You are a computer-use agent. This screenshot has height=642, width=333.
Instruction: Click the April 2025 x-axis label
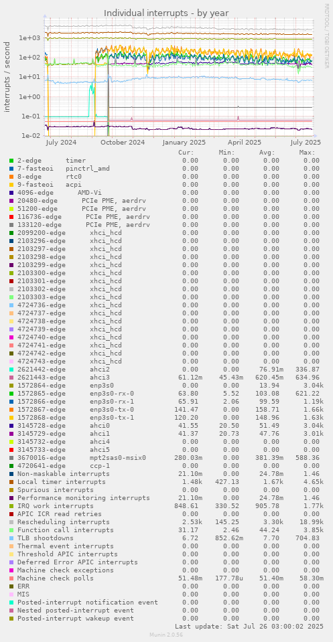click(245, 143)
